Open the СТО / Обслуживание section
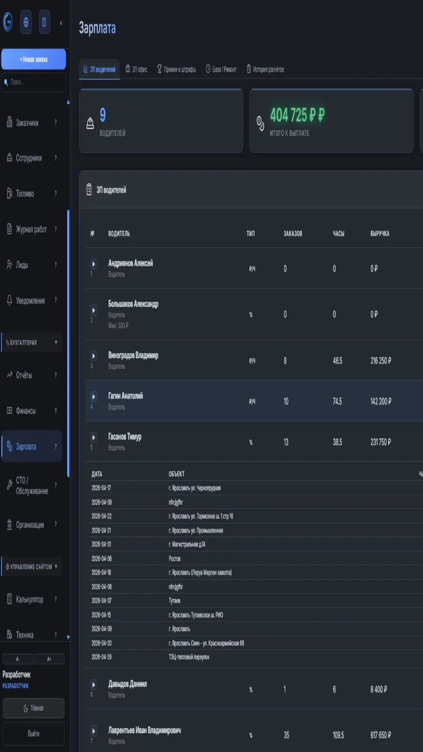 32,486
